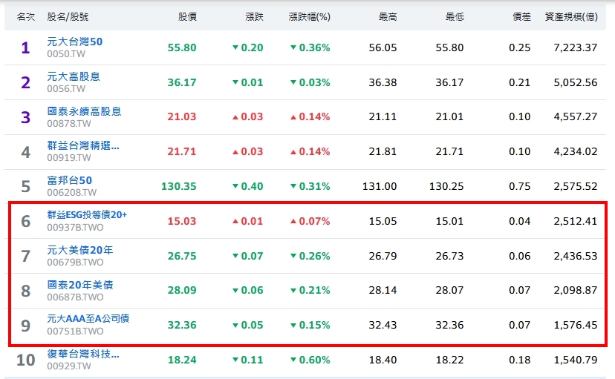This screenshot has height=379, width=615.
Task: Click the 價差 column header
Action: (x=521, y=16)
